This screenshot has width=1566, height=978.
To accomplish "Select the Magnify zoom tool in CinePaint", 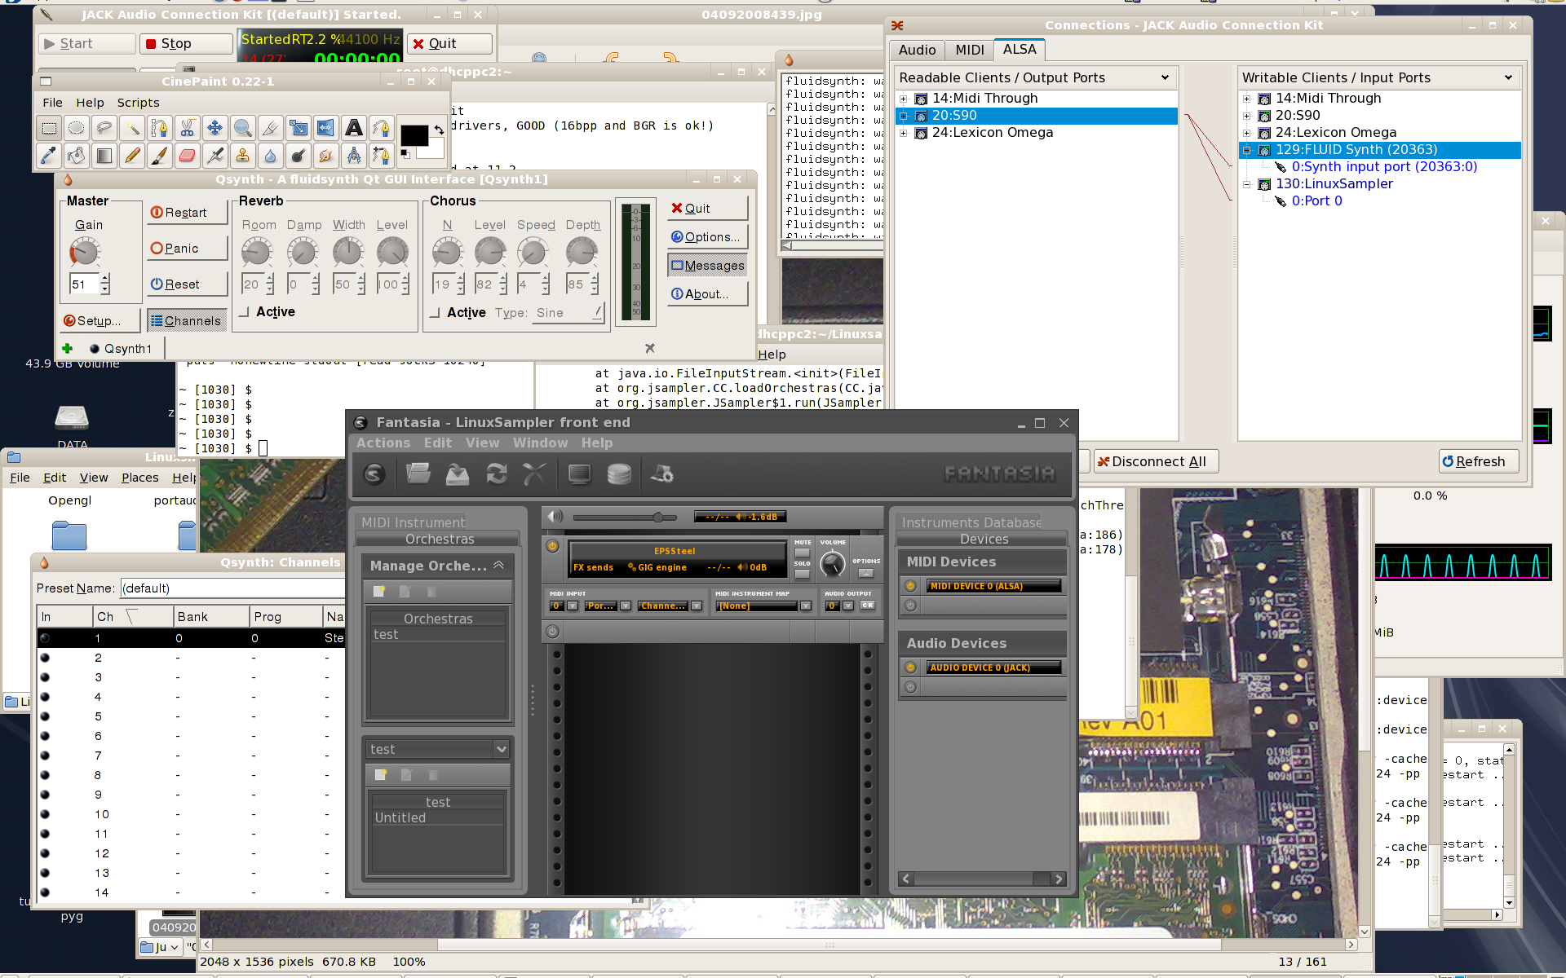I will tap(242, 128).
